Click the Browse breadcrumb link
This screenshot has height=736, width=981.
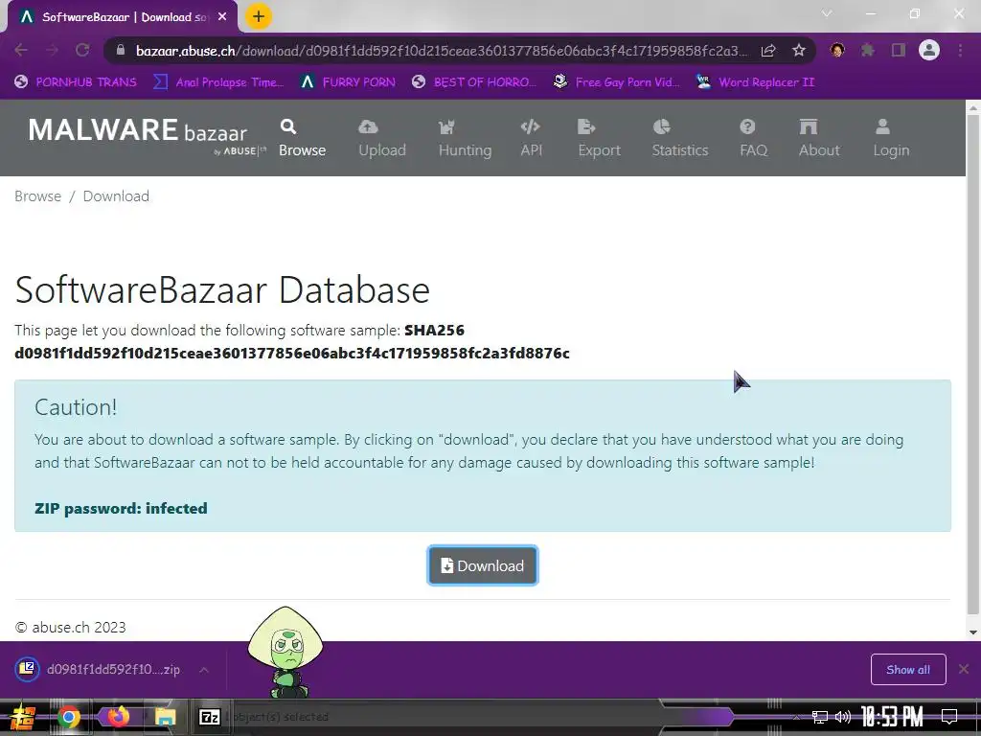[37, 196]
